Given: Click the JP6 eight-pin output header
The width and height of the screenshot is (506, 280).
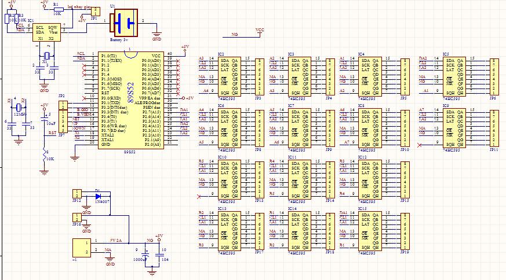Looking at the screenshot, I should 494,77.
